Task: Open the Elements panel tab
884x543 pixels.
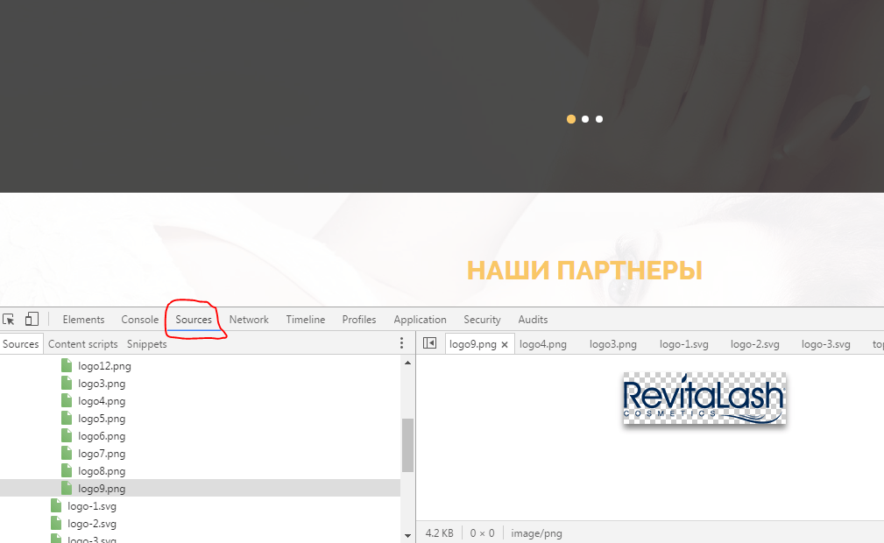Action: 83,320
